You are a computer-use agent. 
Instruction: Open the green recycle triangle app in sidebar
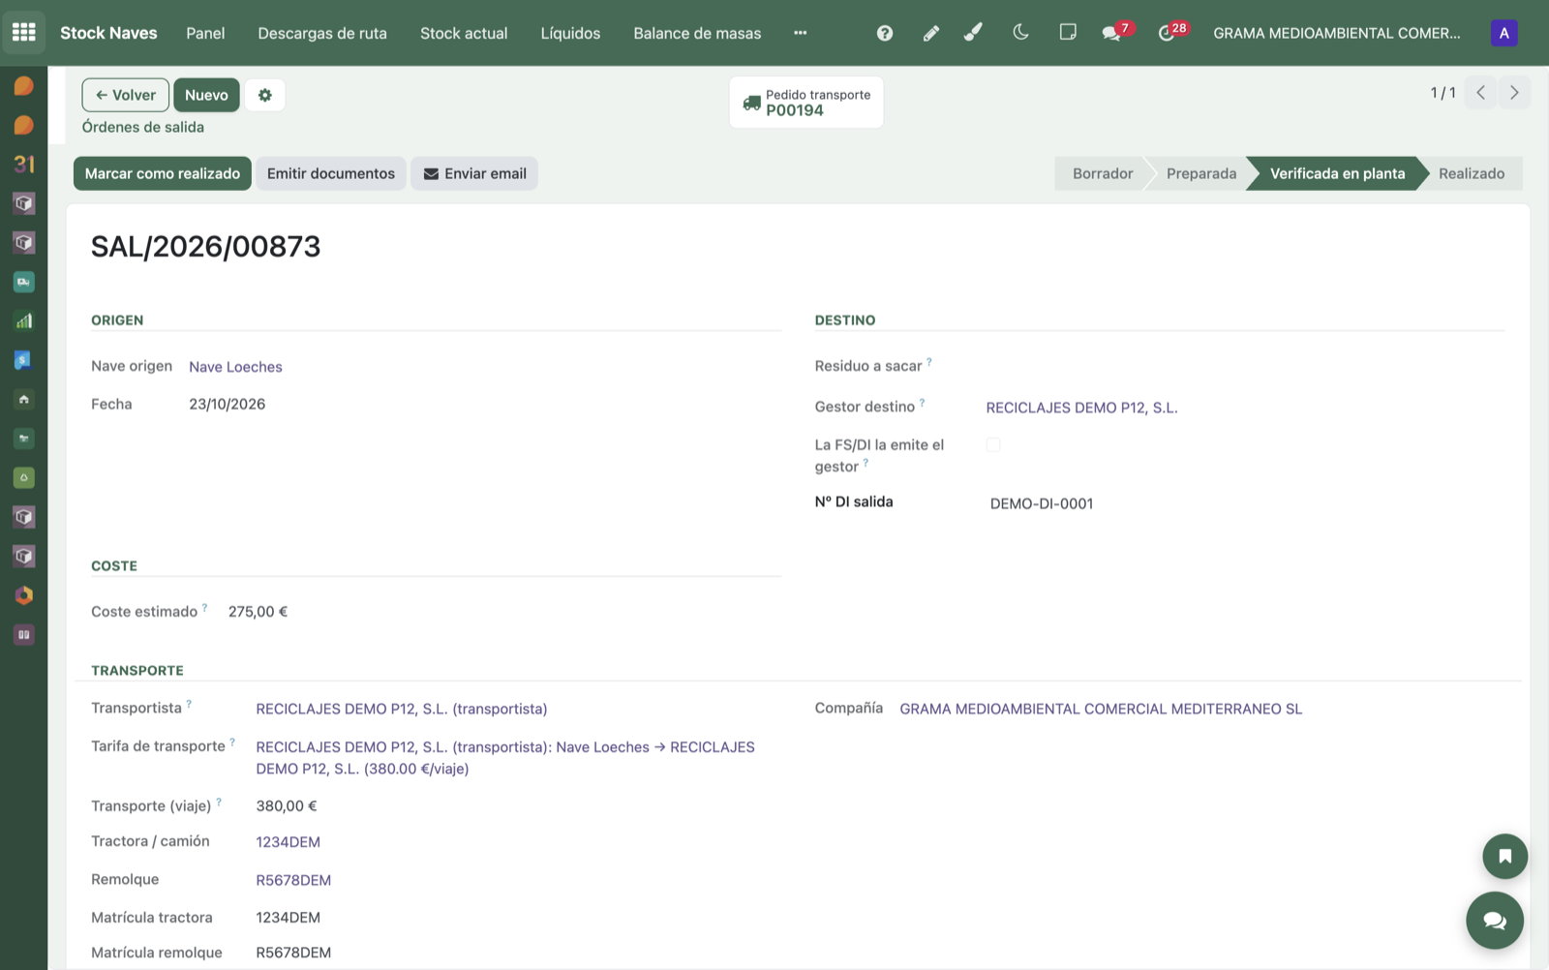pos(24,478)
